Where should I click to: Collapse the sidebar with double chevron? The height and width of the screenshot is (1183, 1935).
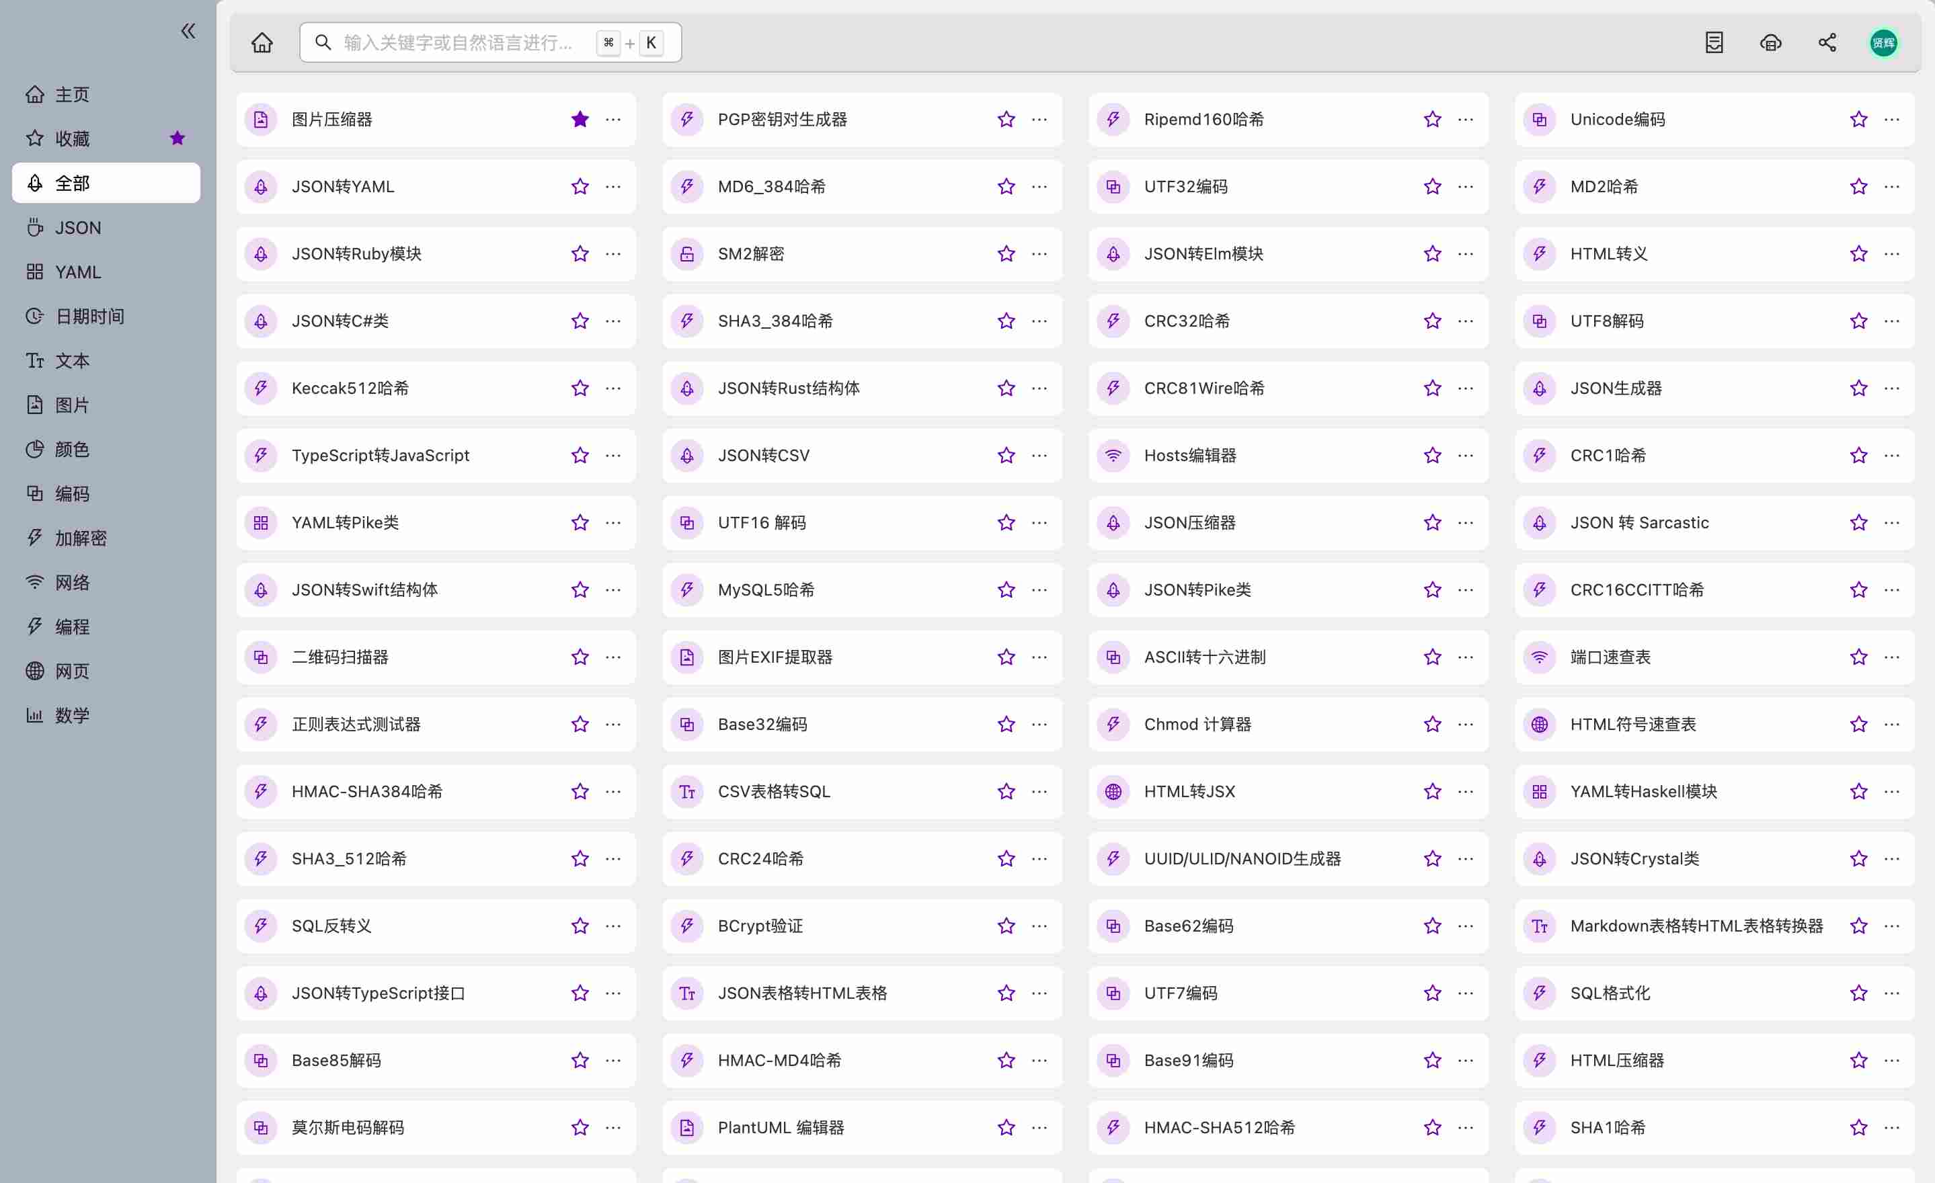click(188, 31)
